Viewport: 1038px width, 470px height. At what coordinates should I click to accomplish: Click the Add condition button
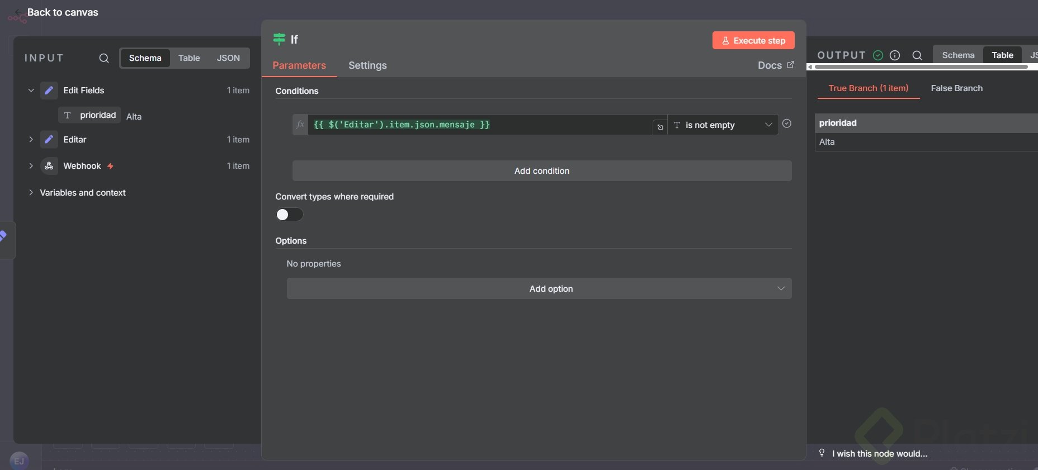click(541, 171)
